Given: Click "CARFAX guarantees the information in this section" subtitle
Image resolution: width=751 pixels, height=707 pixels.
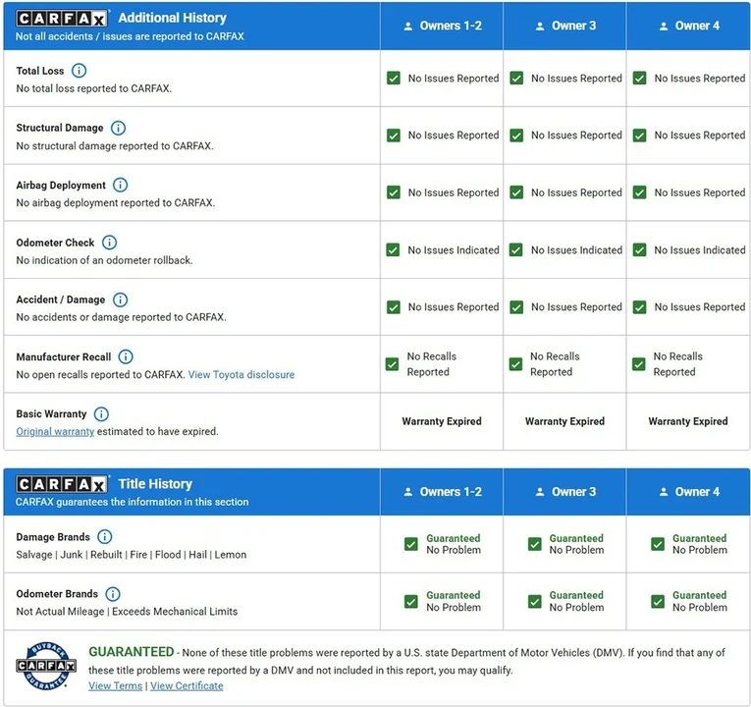Looking at the screenshot, I should pyautogui.click(x=133, y=502).
